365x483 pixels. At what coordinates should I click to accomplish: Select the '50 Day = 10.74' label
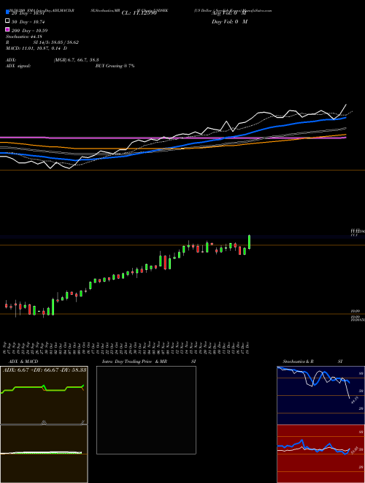click(x=30, y=22)
